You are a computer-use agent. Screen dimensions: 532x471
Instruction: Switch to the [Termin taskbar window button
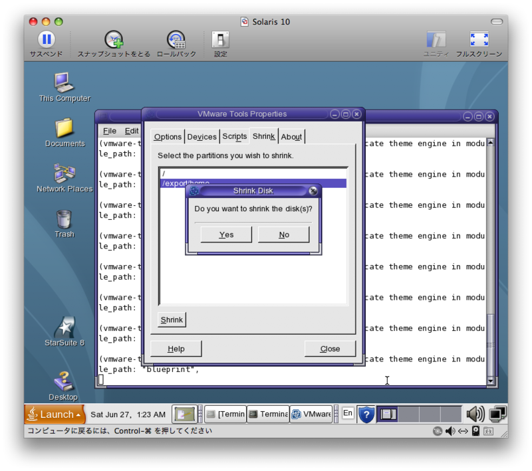226,414
